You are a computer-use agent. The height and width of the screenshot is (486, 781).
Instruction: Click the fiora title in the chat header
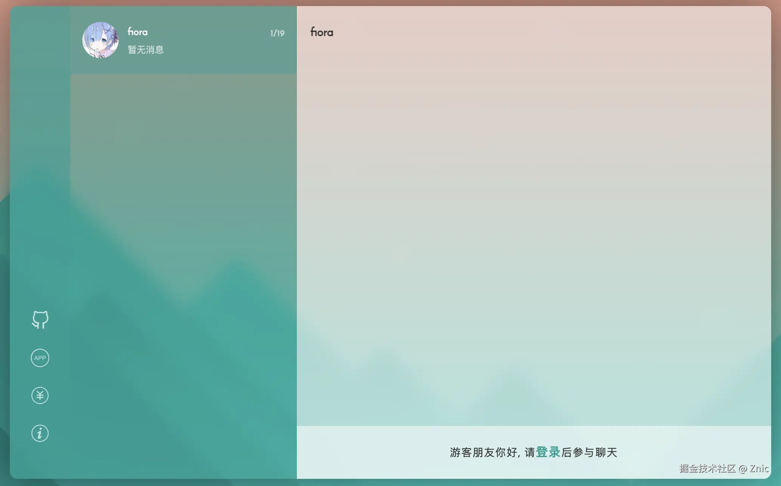322,33
